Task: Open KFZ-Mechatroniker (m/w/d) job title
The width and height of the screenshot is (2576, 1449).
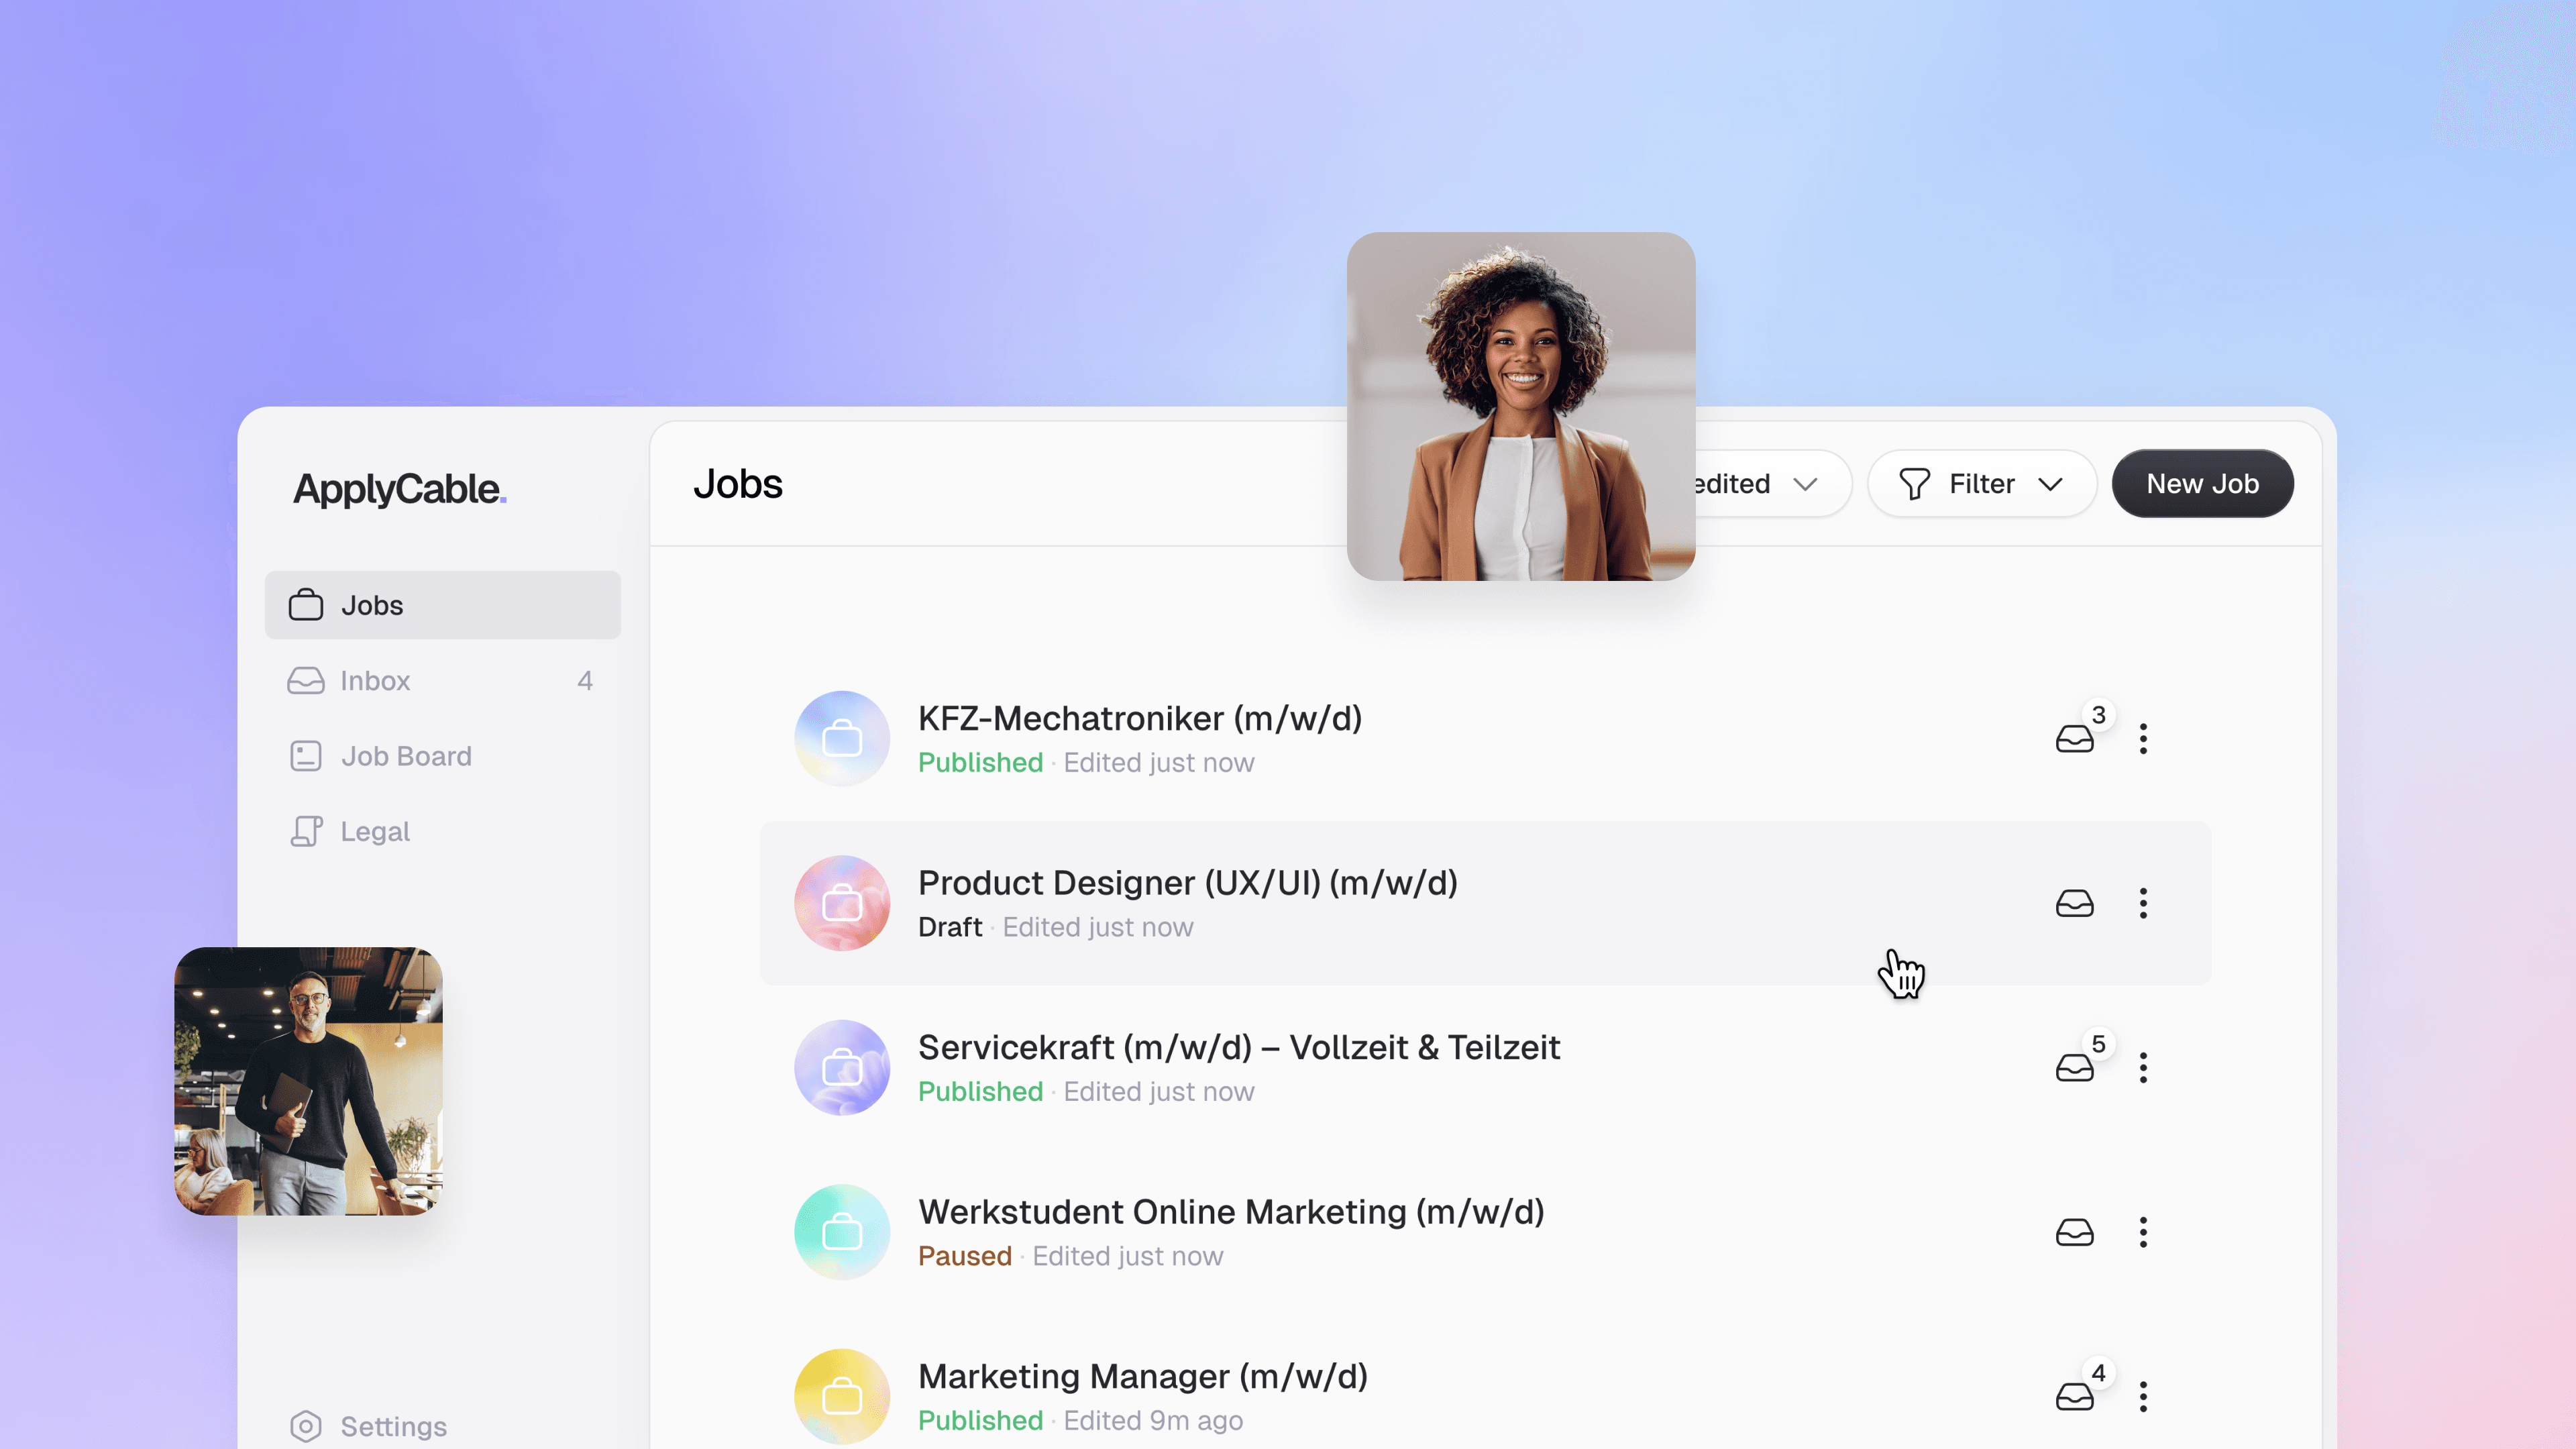Action: pos(1140,718)
